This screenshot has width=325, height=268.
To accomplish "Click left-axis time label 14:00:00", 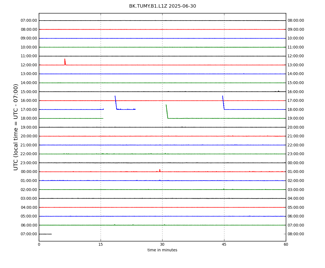I will click(29, 83).
